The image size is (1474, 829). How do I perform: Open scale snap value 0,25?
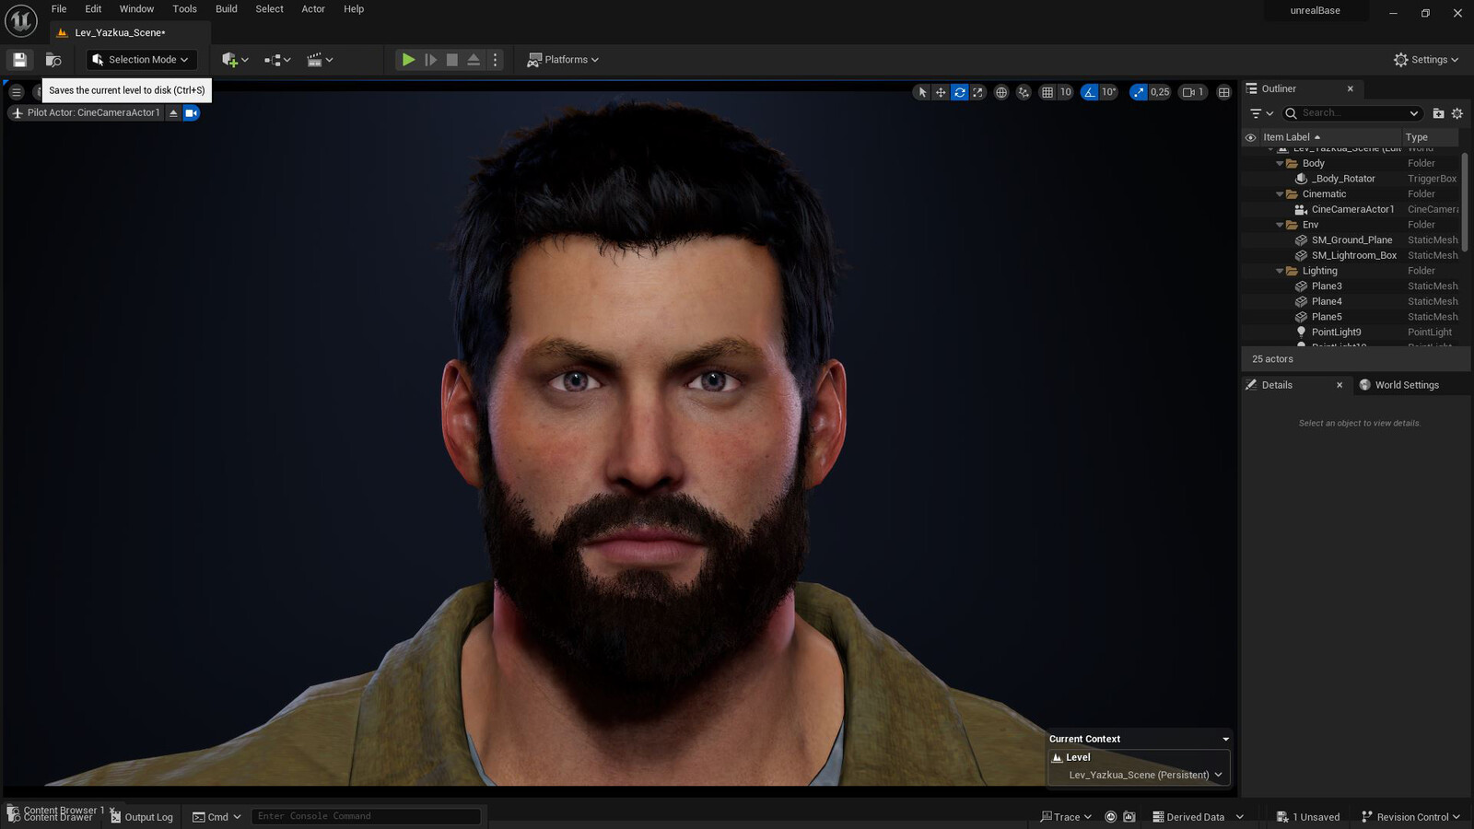(1160, 92)
